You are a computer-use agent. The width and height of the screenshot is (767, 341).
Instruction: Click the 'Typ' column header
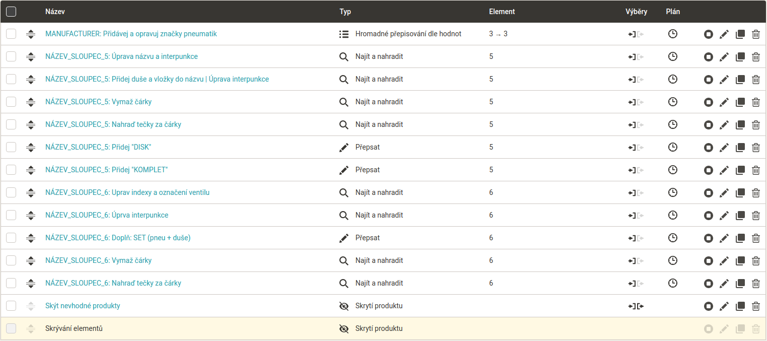tap(345, 12)
